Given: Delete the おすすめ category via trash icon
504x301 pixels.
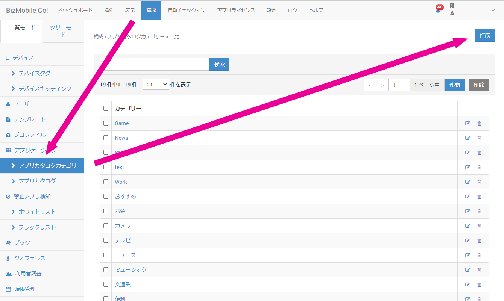Looking at the screenshot, I should click(479, 197).
